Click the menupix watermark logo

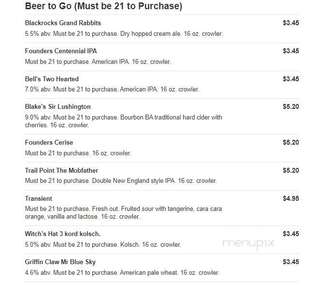[248, 244]
